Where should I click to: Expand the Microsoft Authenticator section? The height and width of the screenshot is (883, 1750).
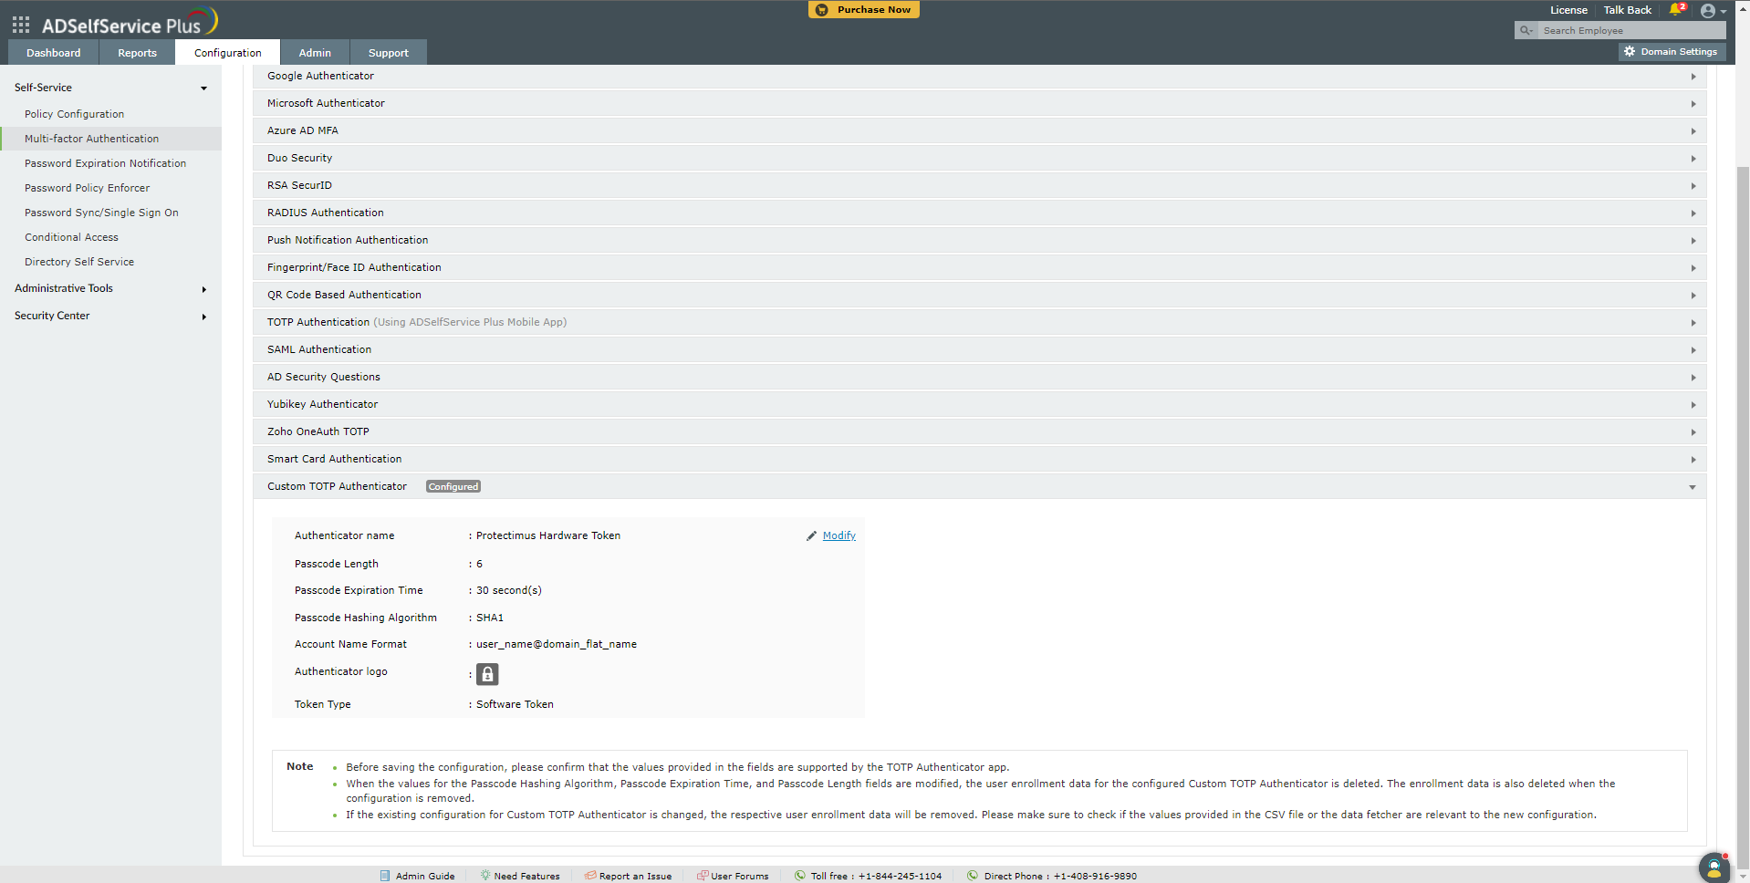979,103
